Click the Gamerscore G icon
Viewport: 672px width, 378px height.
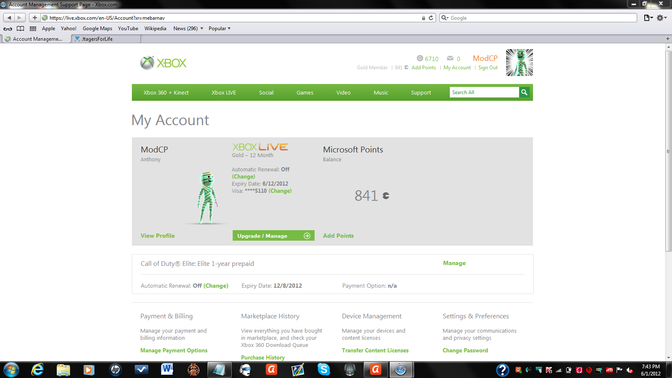(420, 58)
